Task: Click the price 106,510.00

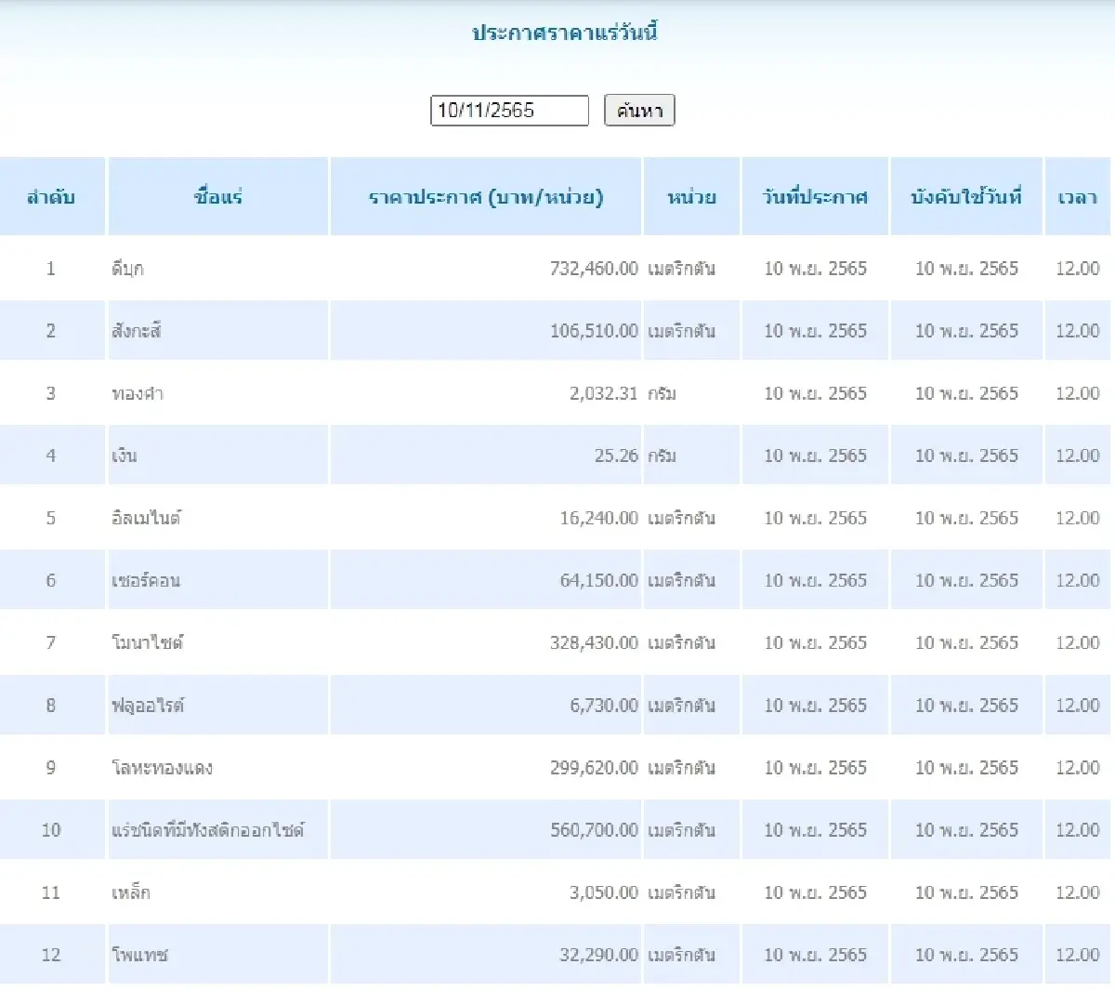Action: pyautogui.click(x=594, y=331)
